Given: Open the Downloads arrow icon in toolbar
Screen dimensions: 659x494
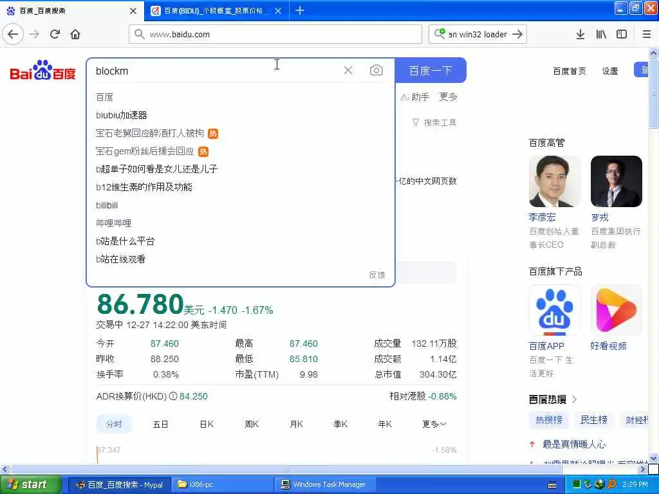Looking at the screenshot, I should click(x=580, y=34).
